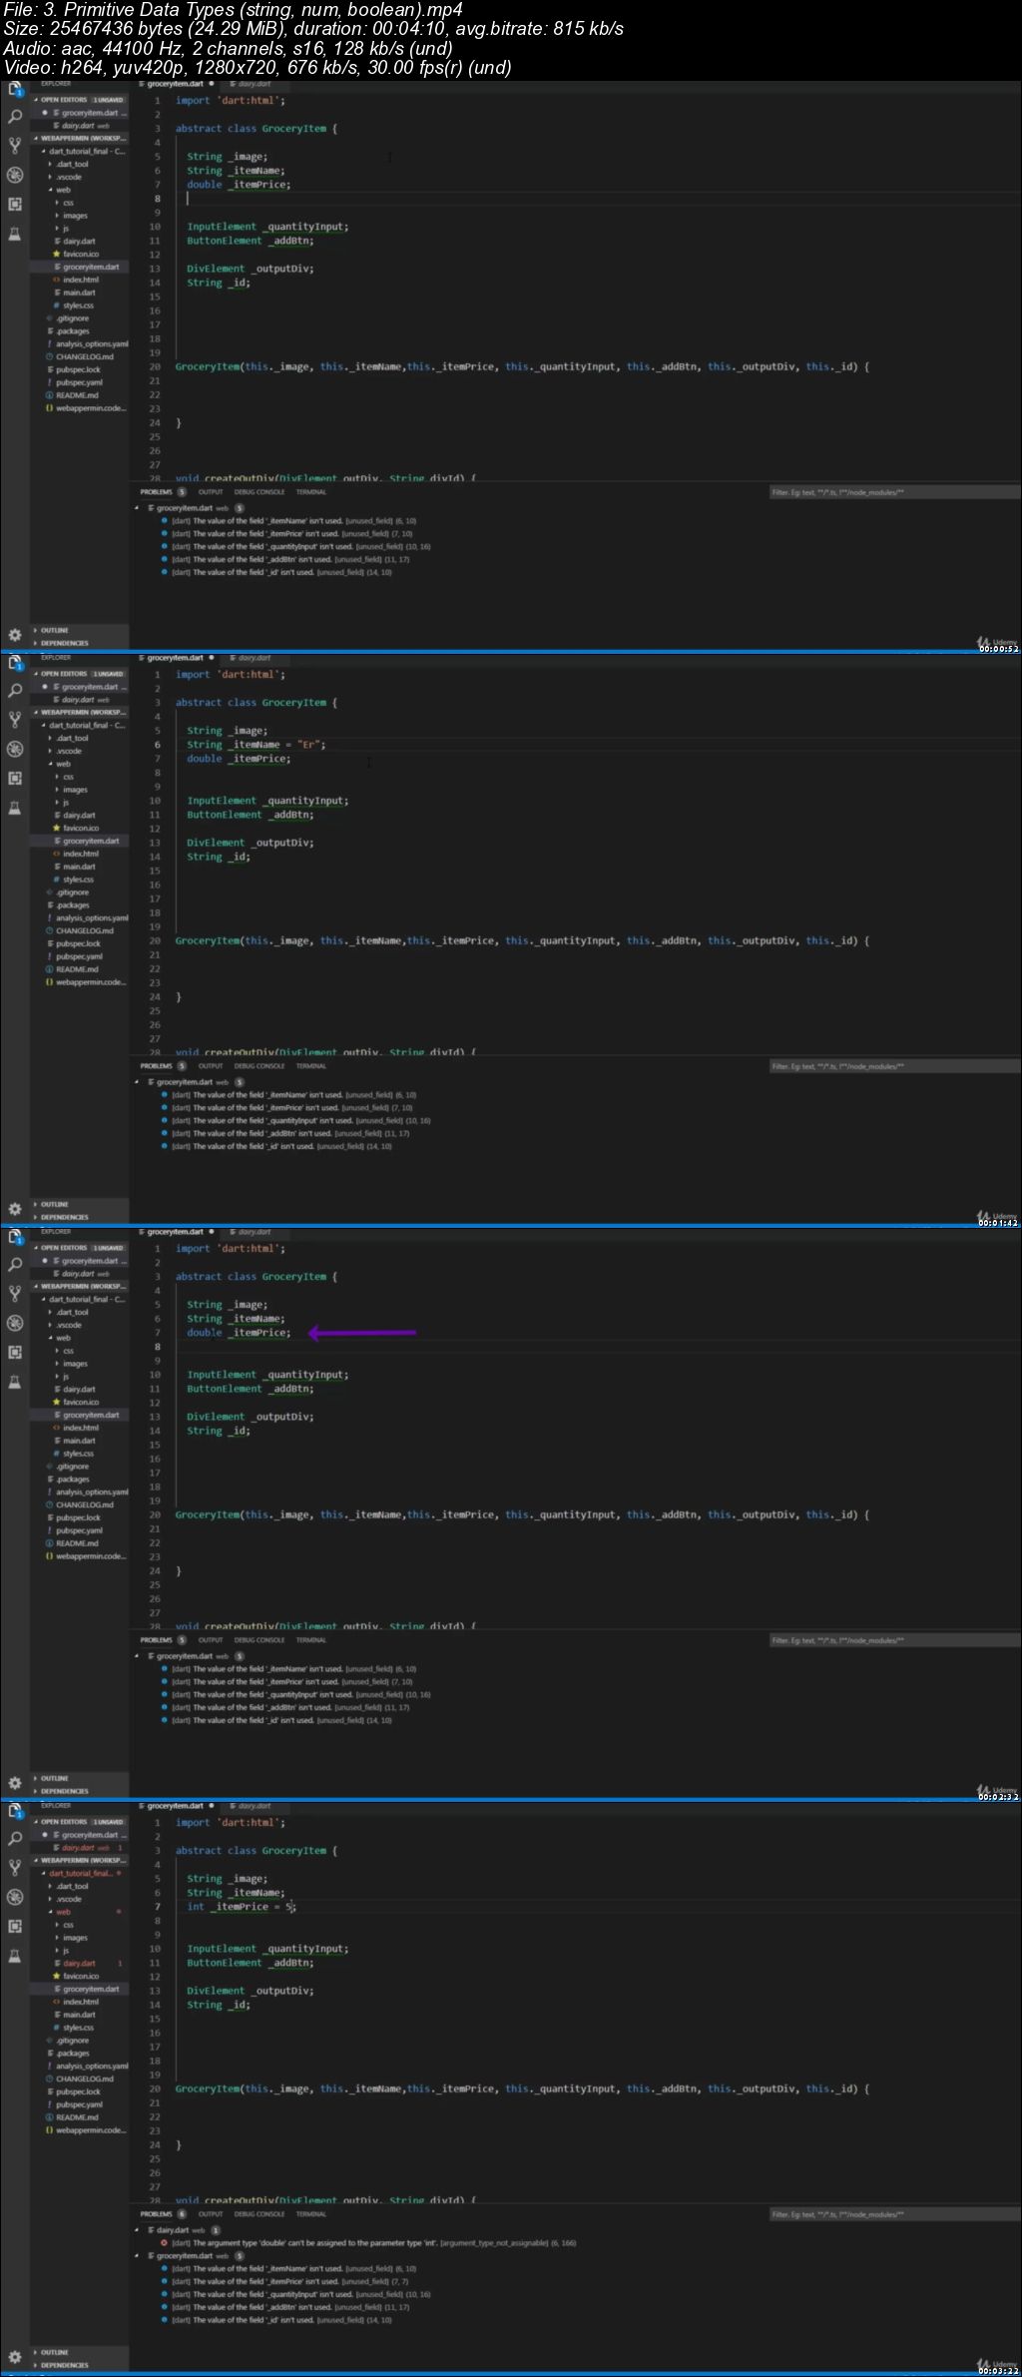
Task: Select the PROBLEMS tab showing 6 problems
Action: tap(163, 2214)
